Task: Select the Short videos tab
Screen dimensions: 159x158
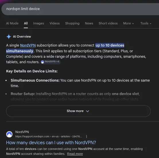Action: point(108,24)
